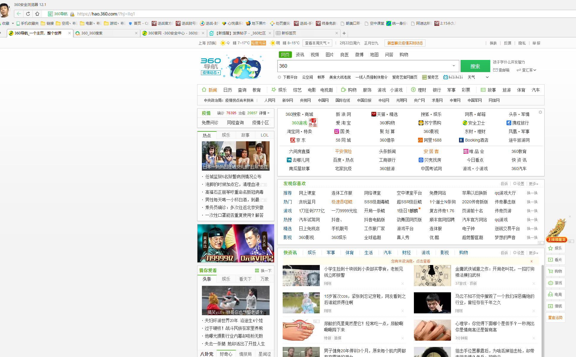Expand the quick links chevron next to 天气
Image resolution: width=576 pixels, height=357 pixels.
pyautogui.click(x=487, y=77)
